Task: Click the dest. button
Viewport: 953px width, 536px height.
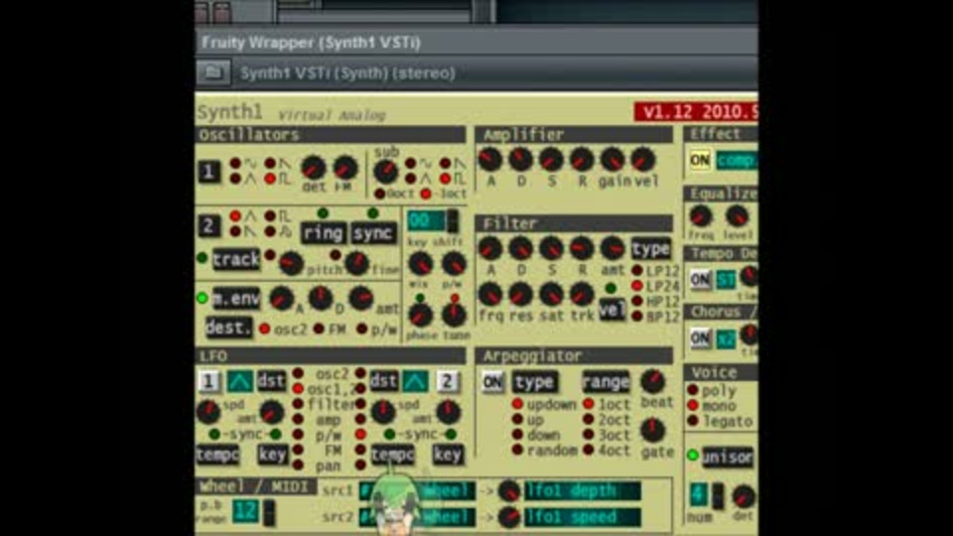Action: click(228, 329)
